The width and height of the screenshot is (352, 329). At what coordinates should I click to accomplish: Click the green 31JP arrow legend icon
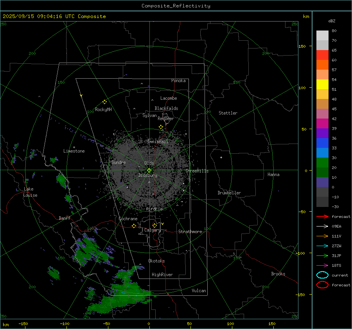click(x=322, y=255)
